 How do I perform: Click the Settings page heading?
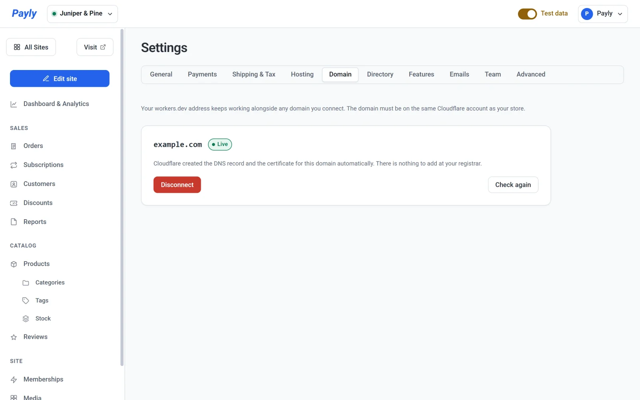[164, 48]
